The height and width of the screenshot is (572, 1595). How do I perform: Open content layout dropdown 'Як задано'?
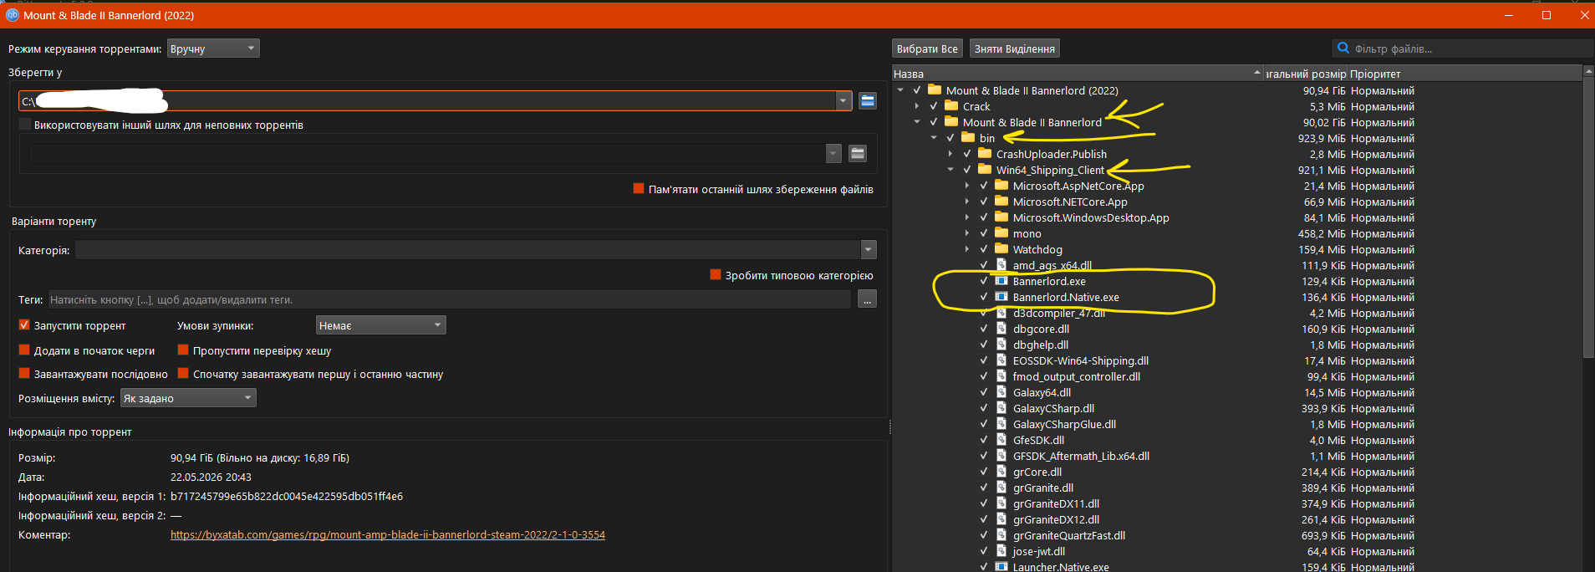[188, 398]
